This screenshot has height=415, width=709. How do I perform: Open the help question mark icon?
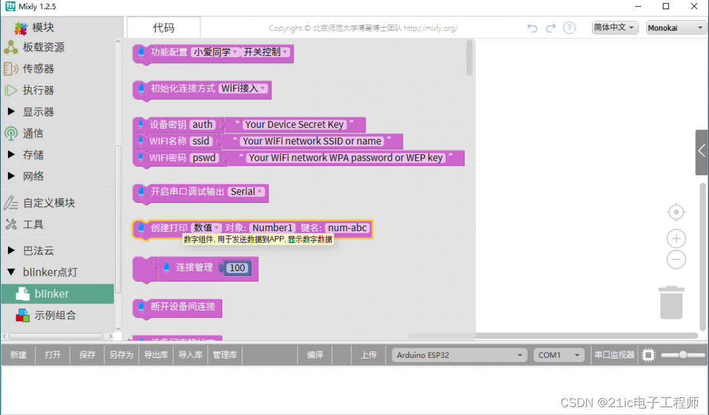click(569, 28)
